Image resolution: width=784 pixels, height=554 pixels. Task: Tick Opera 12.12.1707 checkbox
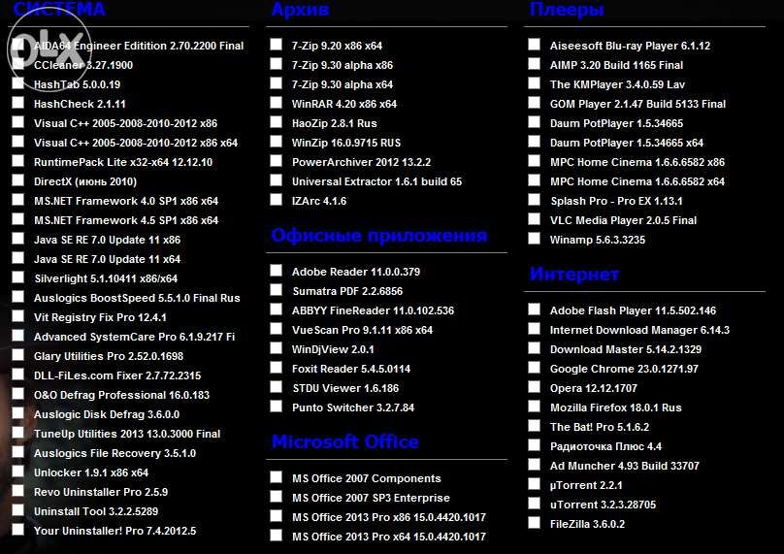(534, 387)
